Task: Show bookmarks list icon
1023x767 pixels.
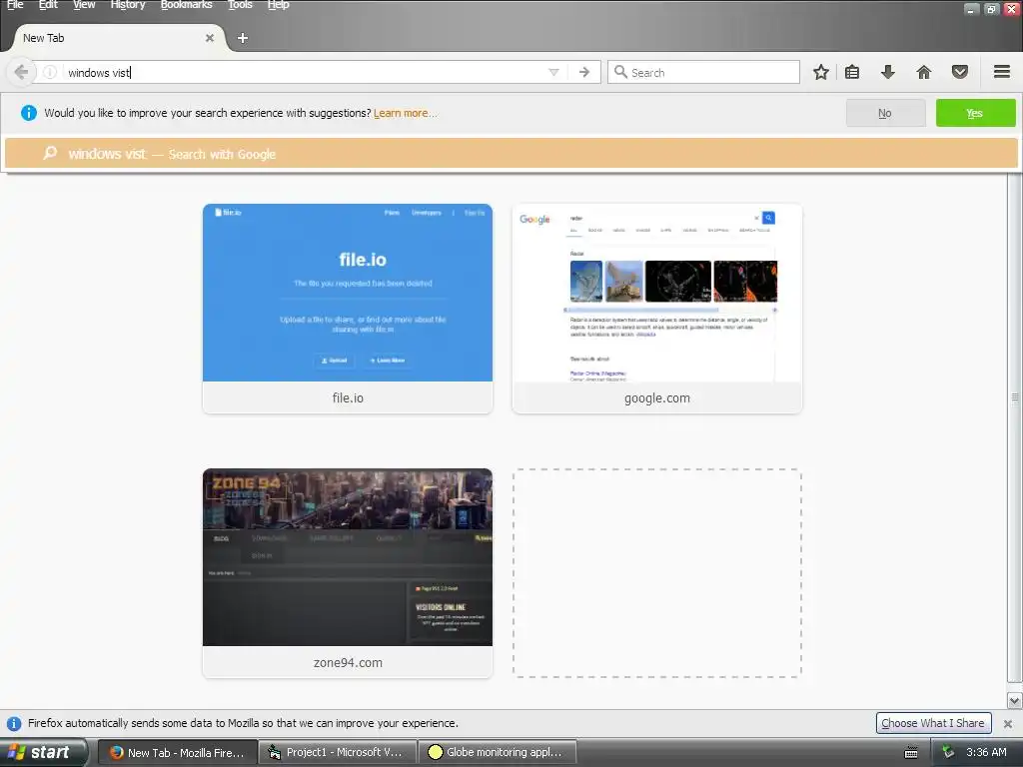Action: pyautogui.click(x=852, y=72)
